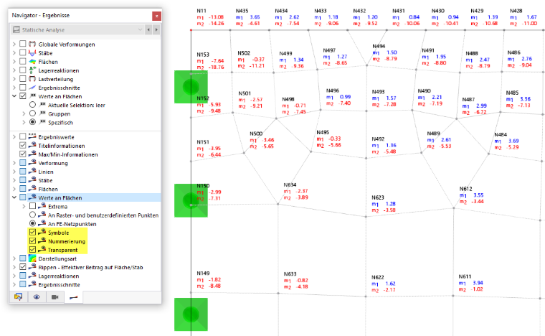Select the lower Lagerreaktionen tree item
Screen dimensions: 545x336
(58, 276)
